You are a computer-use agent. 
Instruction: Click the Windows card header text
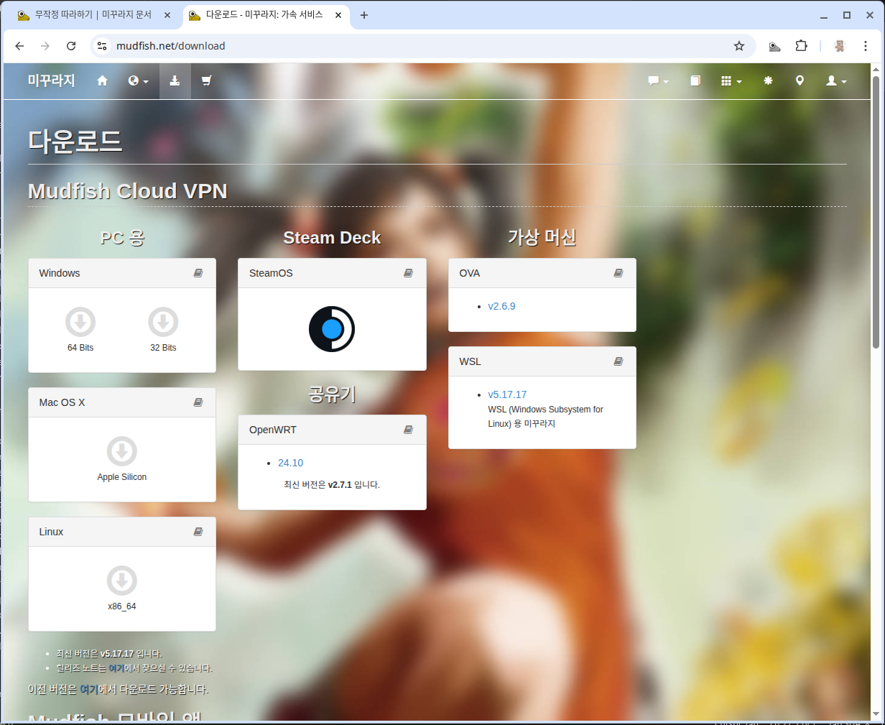60,273
